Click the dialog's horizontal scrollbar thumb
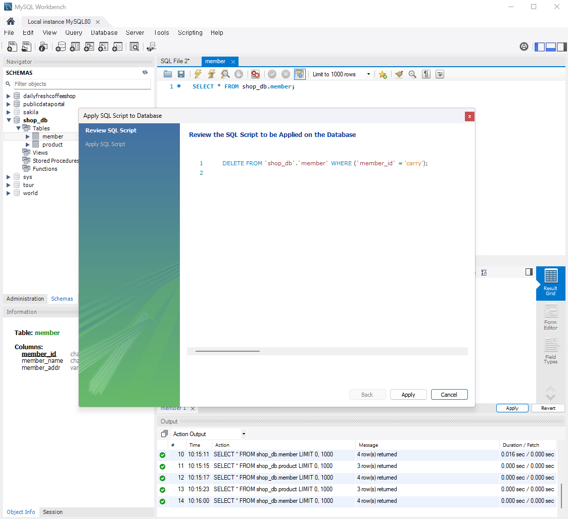 coord(227,351)
